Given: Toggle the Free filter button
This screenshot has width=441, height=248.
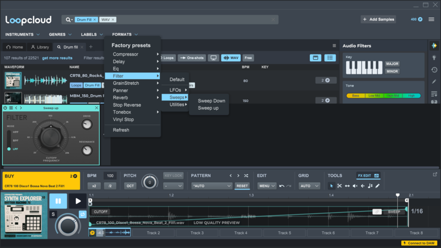Looking at the screenshot, I should [248, 58].
